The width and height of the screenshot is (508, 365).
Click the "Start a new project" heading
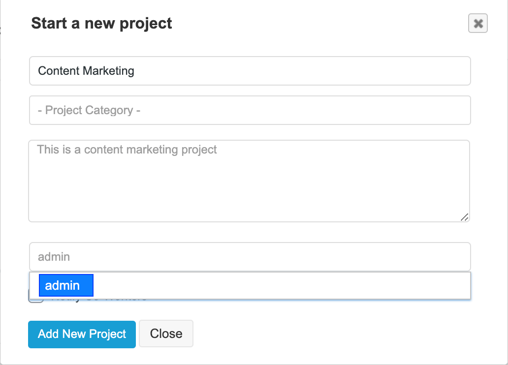101,23
